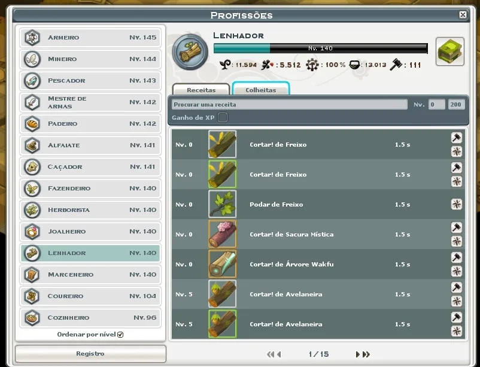This screenshot has width=480, height=367.
Task: Select the Lenhador log icon in list
Action: click(x=32, y=253)
